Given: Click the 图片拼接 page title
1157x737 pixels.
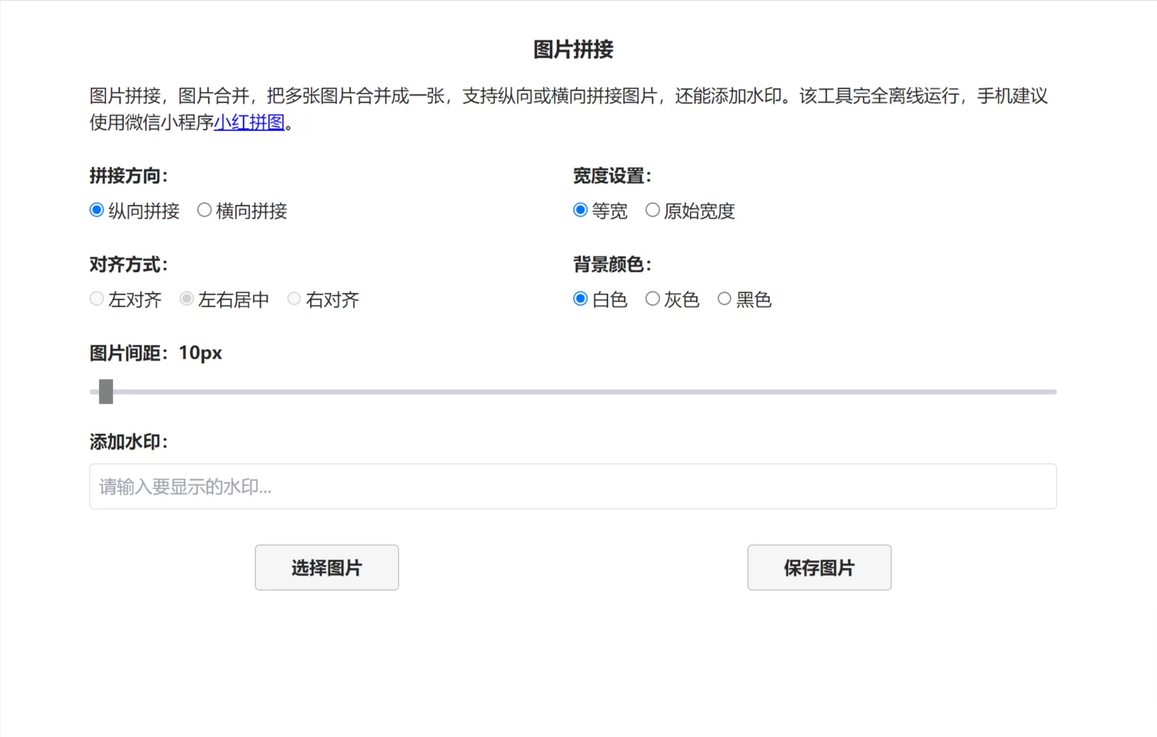Looking at the screenshot, I should coord(572,48).
